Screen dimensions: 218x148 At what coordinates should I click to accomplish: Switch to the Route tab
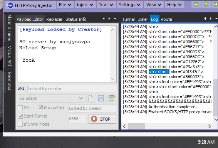[166, 19]
